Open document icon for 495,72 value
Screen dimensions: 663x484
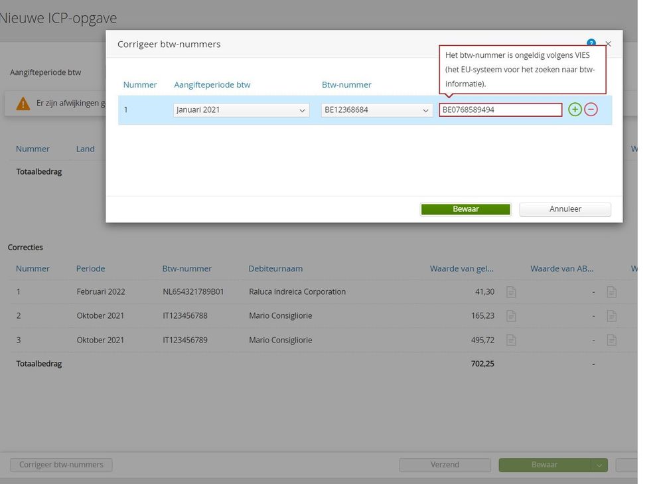pyautogui.click(x=511, y=340)
